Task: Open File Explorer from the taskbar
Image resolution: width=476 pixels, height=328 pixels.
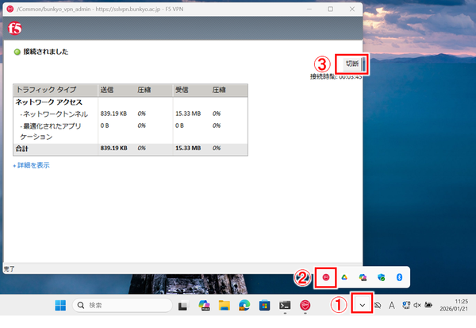Action: click(223, 305)
